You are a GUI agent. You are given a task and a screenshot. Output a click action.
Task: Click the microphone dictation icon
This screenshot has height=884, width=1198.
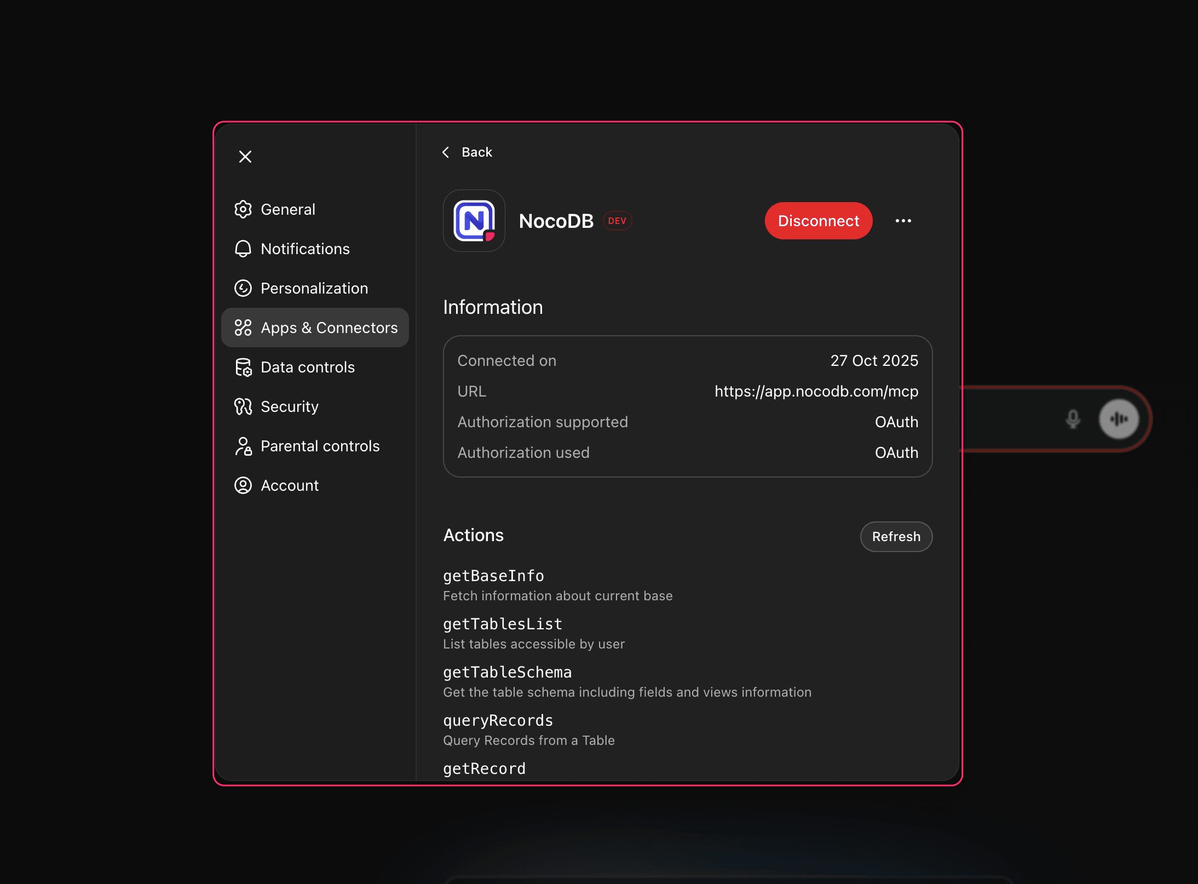click(x=1073, y=420)
